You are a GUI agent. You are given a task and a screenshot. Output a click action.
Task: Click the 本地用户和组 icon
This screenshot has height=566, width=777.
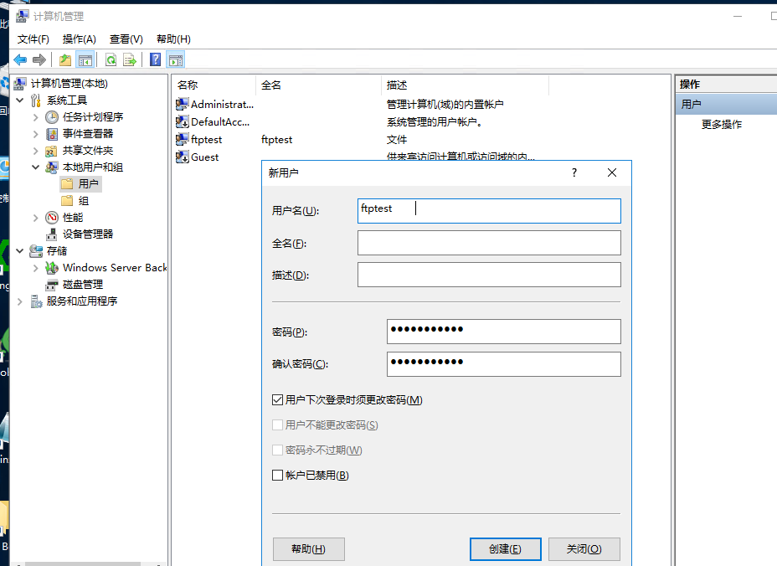[52, 167]
